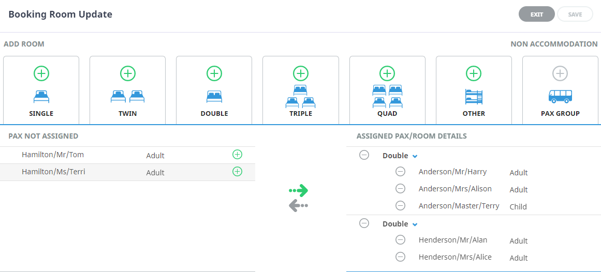The image size is (601, 272).
Task: Add a Twin room with plus icon
Action: [x=128, y=73]
